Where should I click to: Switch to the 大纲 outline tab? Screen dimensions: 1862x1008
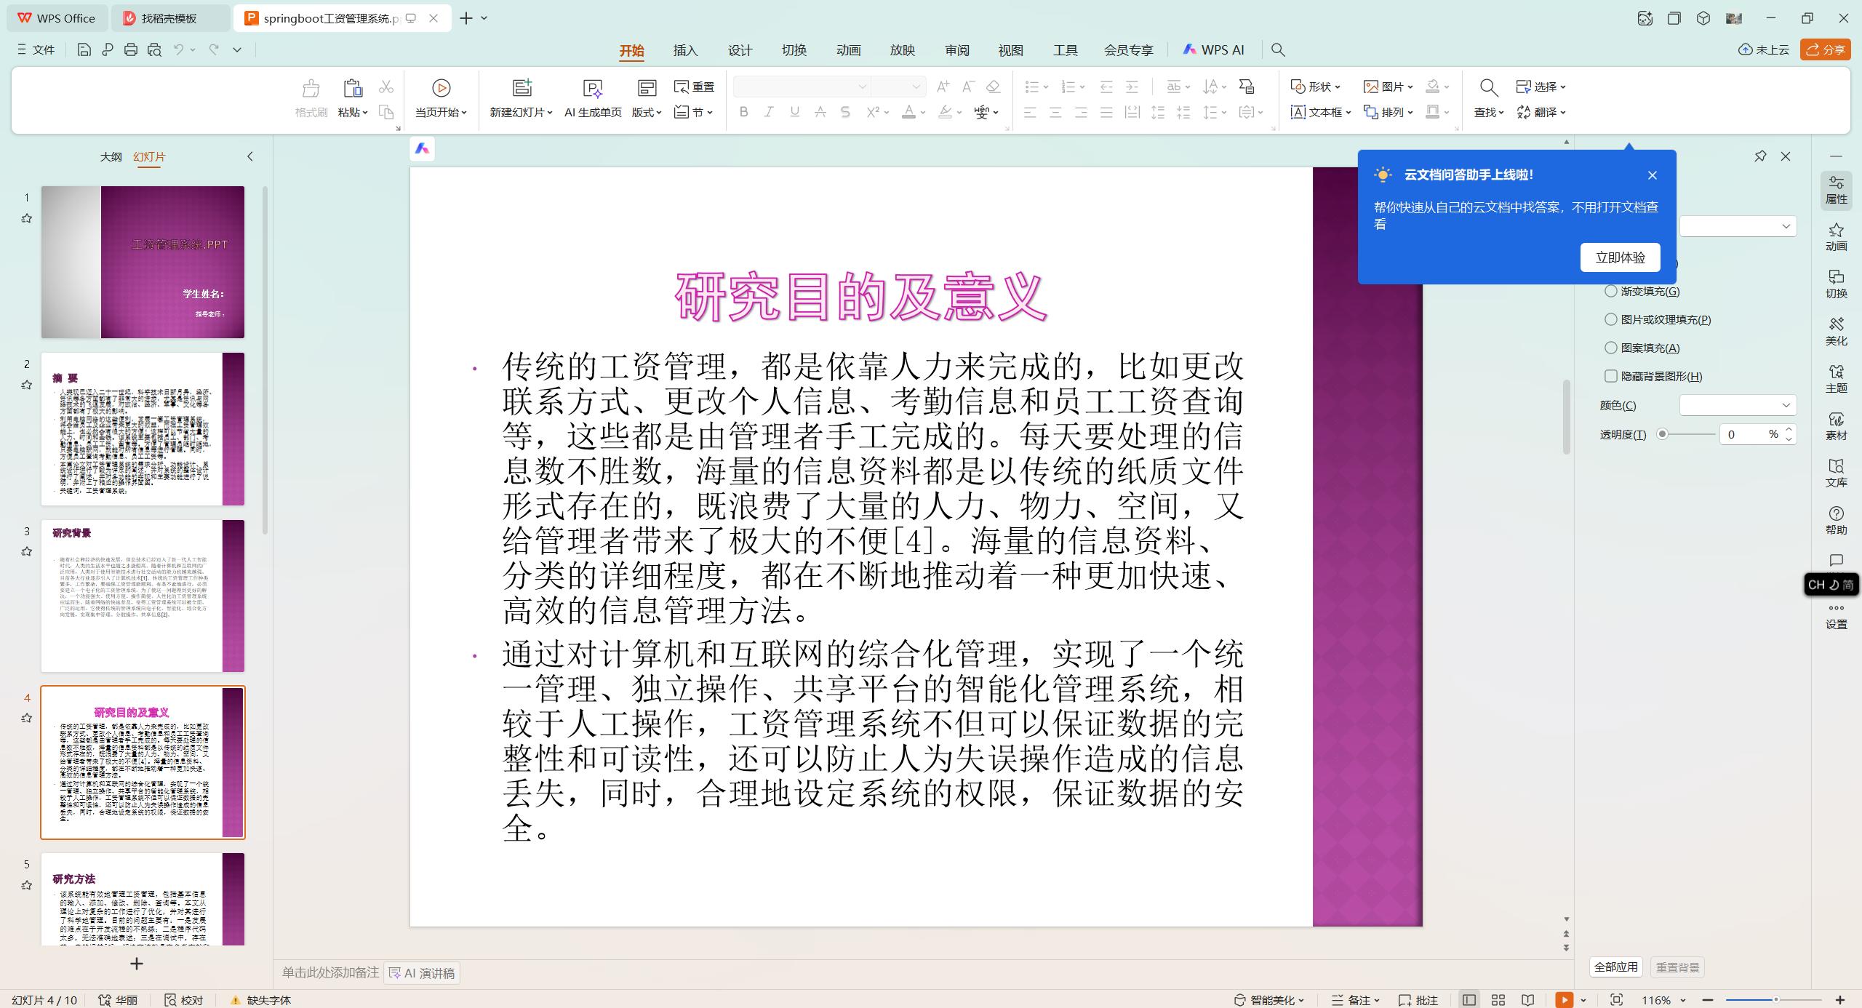(x=111, y=156)
